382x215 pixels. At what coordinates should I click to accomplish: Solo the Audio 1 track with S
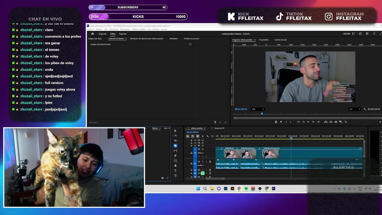[206, 162]
